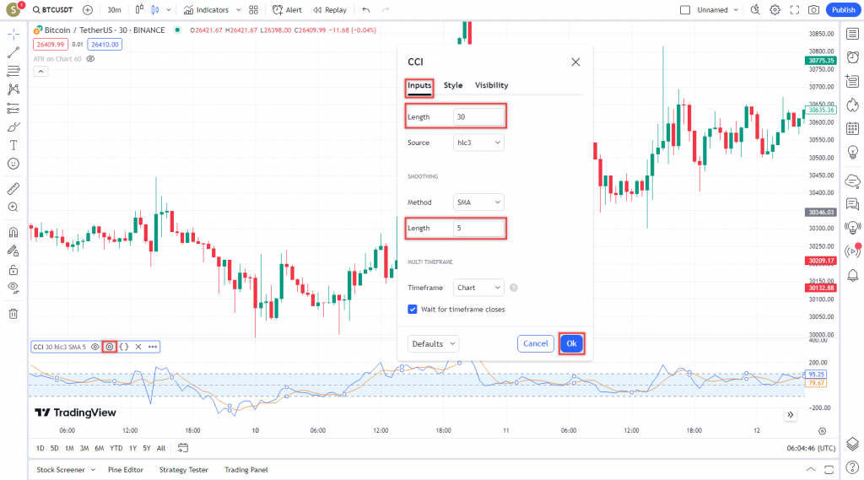Image resolution: width=864 pixels, height=480 pixels.
Task: Confirm CCI settings with Ok
Action: tap(571, 344)
